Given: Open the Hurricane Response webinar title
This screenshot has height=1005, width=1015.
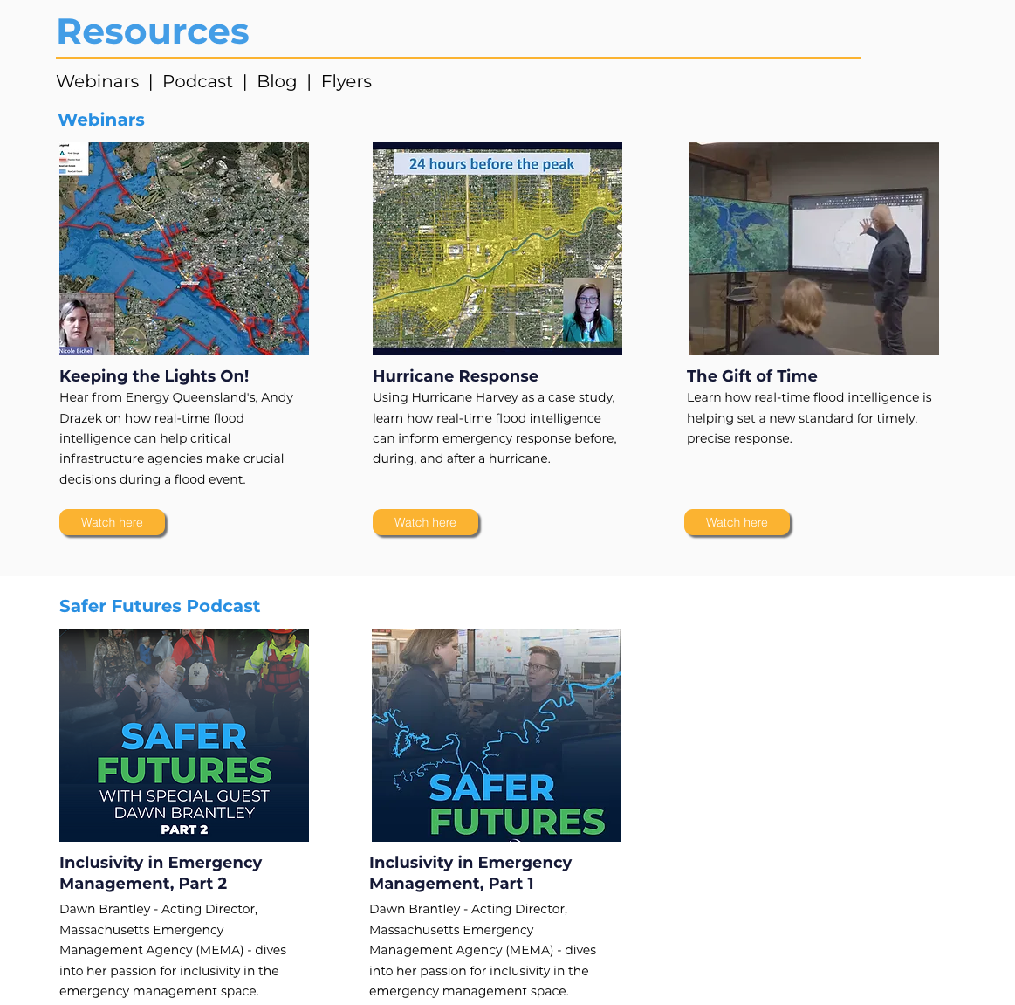Looking at the screenshot, I should [x=455, y=375].
